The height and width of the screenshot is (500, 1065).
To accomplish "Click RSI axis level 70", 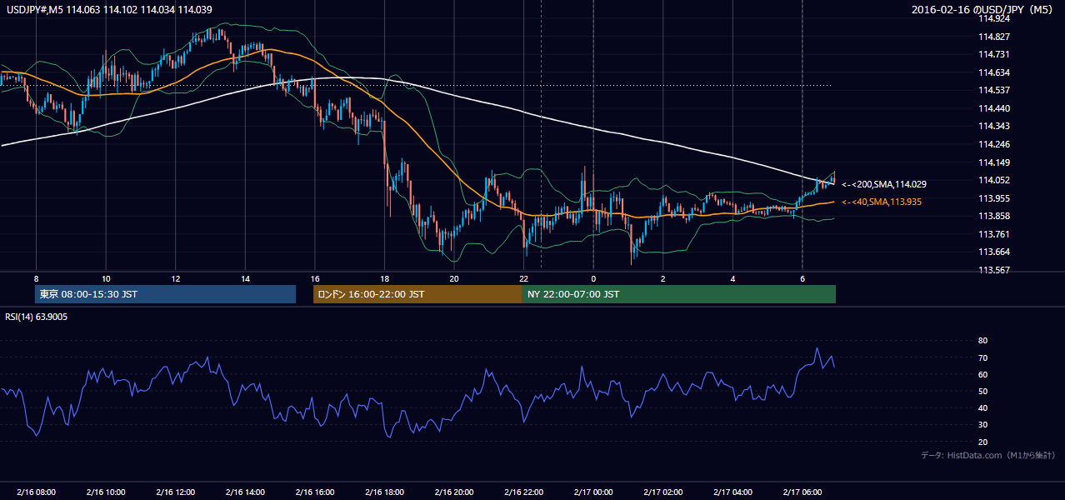I will 983,357.
